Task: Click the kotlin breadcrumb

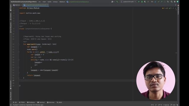Action: 49,2
